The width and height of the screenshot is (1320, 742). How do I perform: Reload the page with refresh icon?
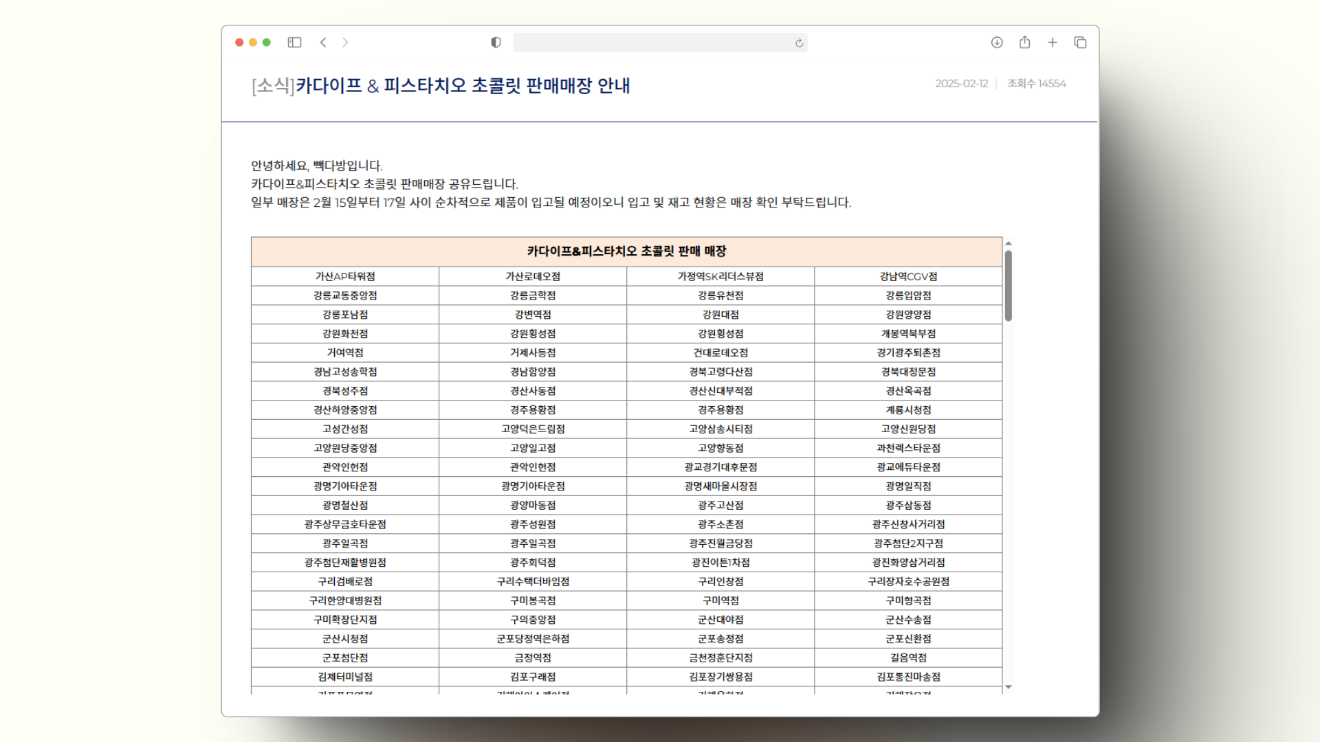(x=799, y=43)
